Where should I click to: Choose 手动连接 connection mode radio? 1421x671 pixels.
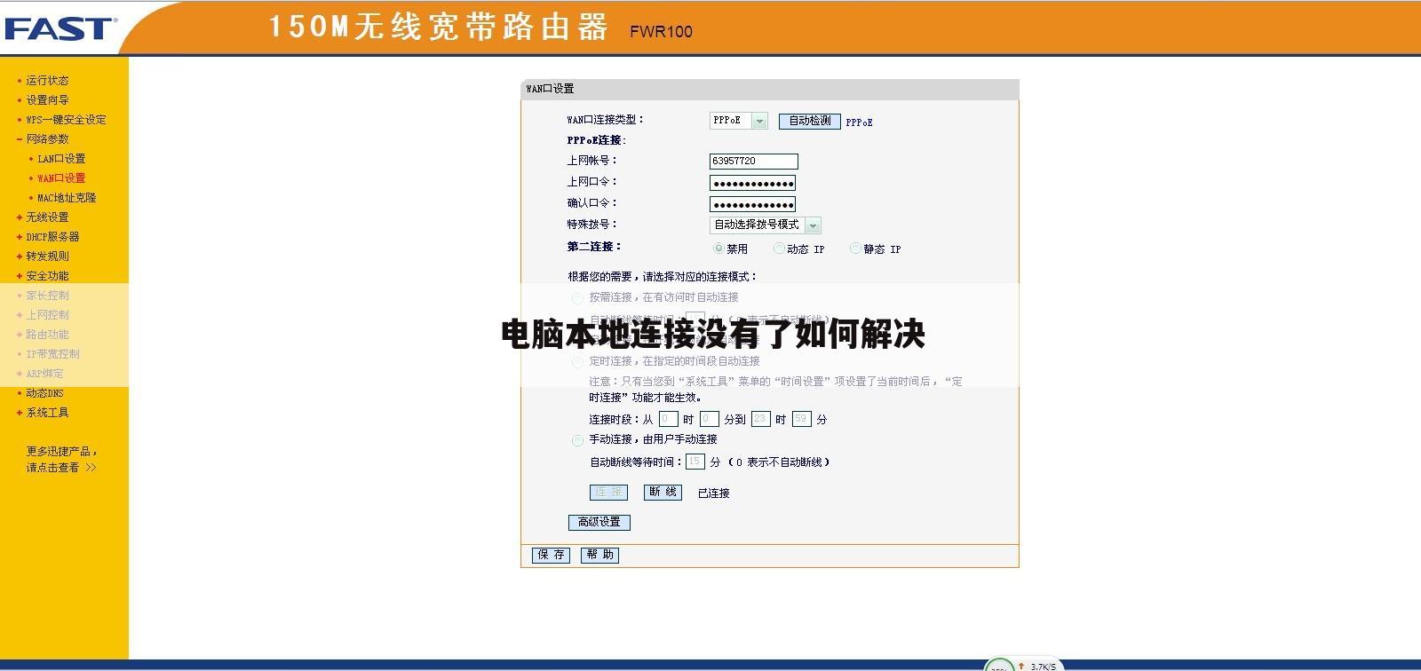[x=577, y=440]
